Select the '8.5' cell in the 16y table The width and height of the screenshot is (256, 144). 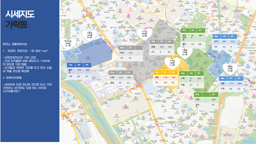(79, 76)
